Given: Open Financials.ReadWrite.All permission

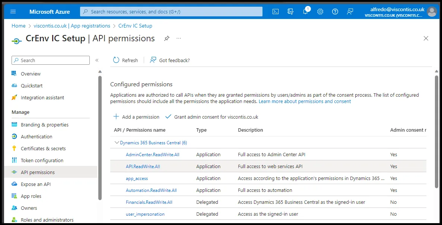Looking at the screenshot, I should (x=149, y=202).
